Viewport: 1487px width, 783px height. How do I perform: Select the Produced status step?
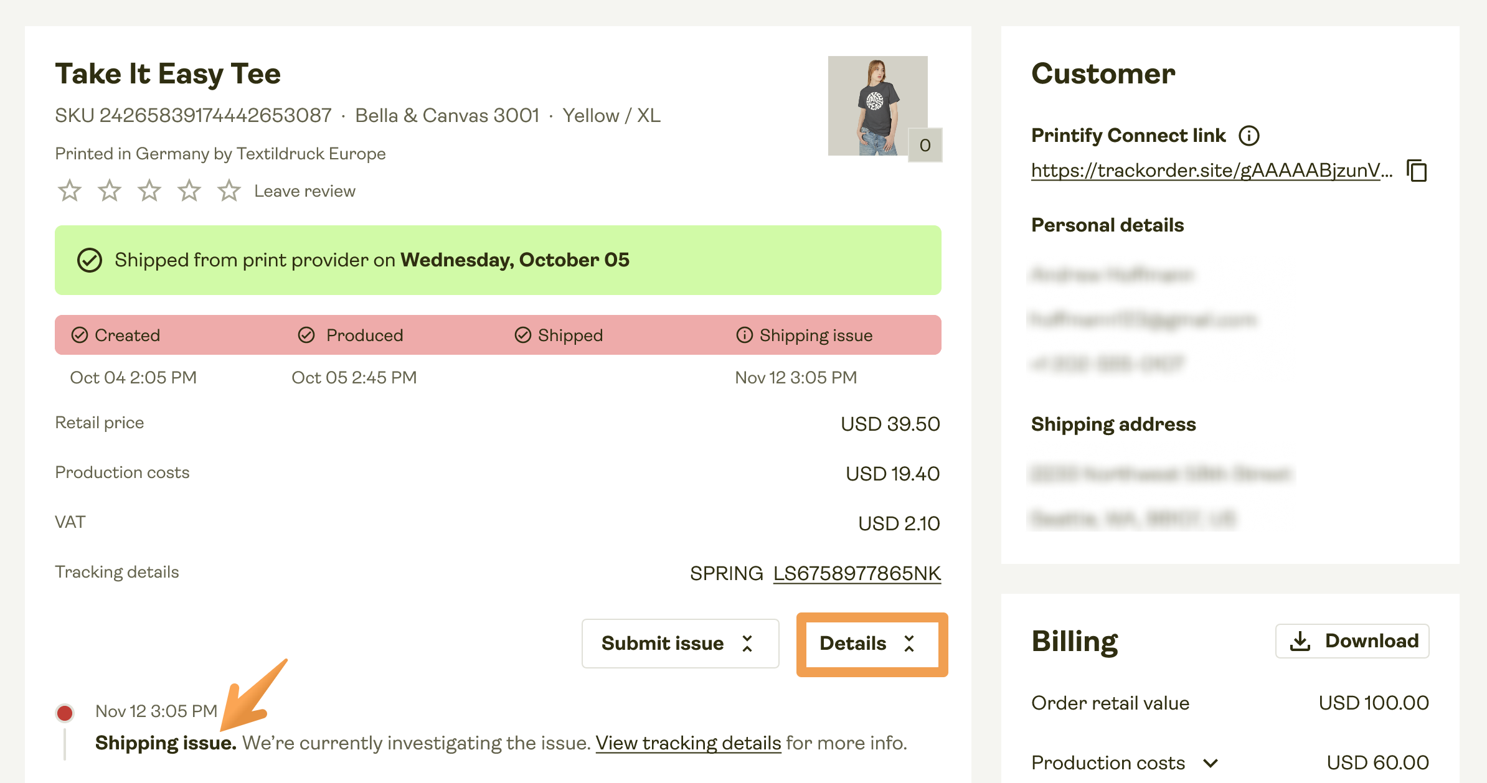pyautogui.click(x=351, y=335)
